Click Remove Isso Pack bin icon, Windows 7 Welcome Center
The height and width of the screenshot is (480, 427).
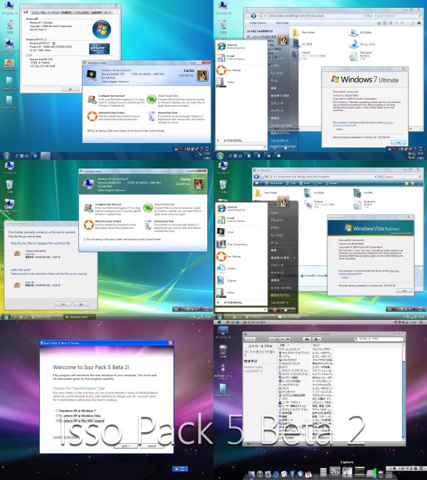152,117
